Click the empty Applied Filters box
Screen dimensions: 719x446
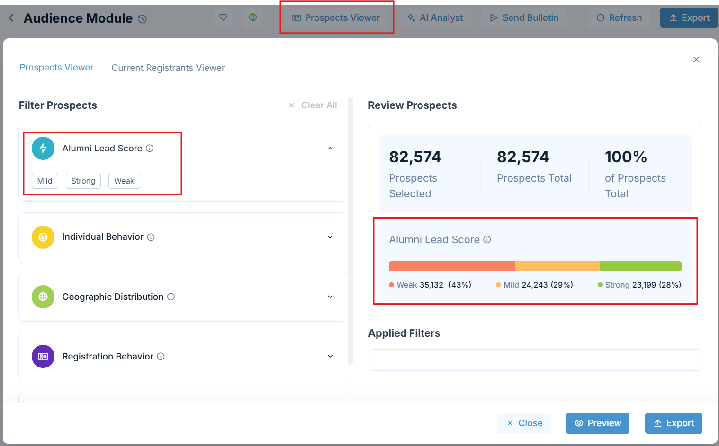tap(535, 360)
